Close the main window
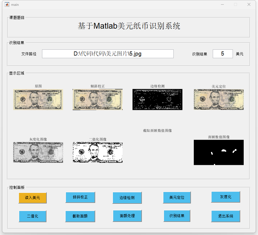The width and height of the screenshot is (258, 235). click(249, 5)
